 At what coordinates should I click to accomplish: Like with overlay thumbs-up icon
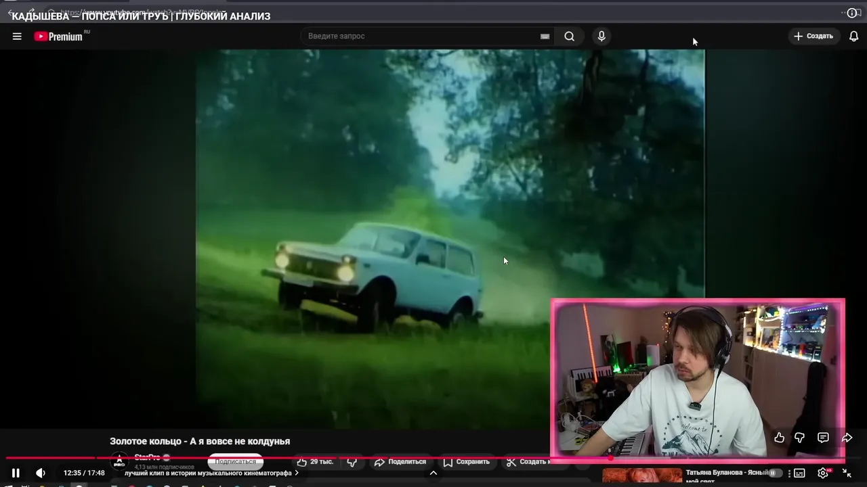[779, 438]
